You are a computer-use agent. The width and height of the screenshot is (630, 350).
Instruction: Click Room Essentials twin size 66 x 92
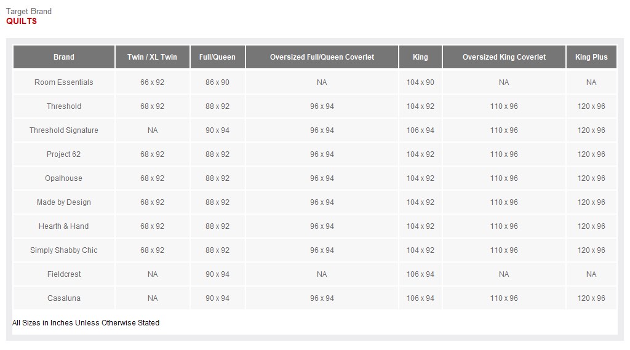(x=153, y=82)
